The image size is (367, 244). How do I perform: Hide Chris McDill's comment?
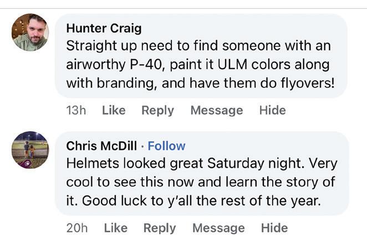[274, 228]
